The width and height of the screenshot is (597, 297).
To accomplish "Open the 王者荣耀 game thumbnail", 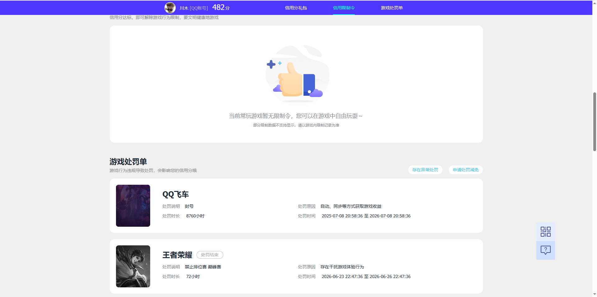I will (x=133, y=266).
